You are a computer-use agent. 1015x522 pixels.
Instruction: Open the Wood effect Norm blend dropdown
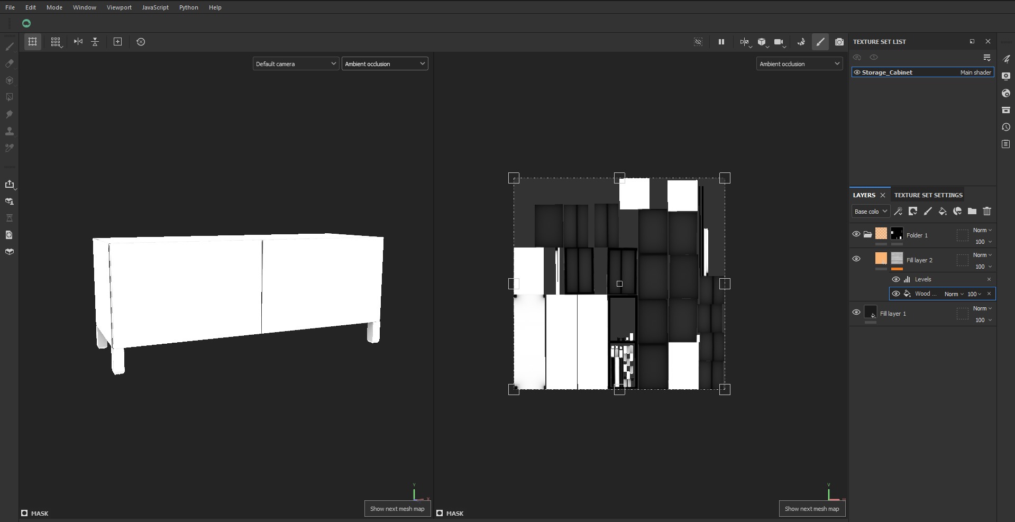[954, 294]
